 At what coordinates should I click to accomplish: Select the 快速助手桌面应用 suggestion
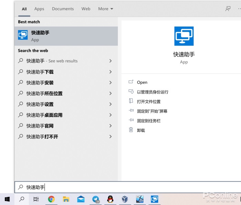click(66, 115)
